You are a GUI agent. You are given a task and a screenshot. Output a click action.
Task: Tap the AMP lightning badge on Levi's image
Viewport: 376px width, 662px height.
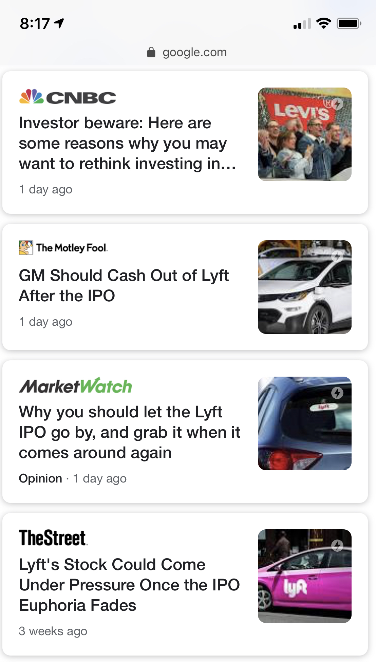point(337,103)
